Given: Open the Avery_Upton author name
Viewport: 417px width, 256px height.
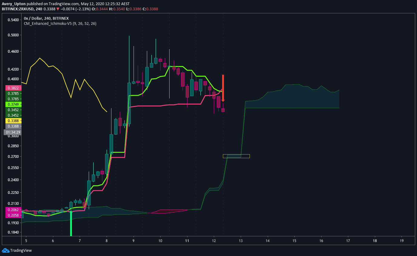Looking at the screenshot, I should (13, 4).
